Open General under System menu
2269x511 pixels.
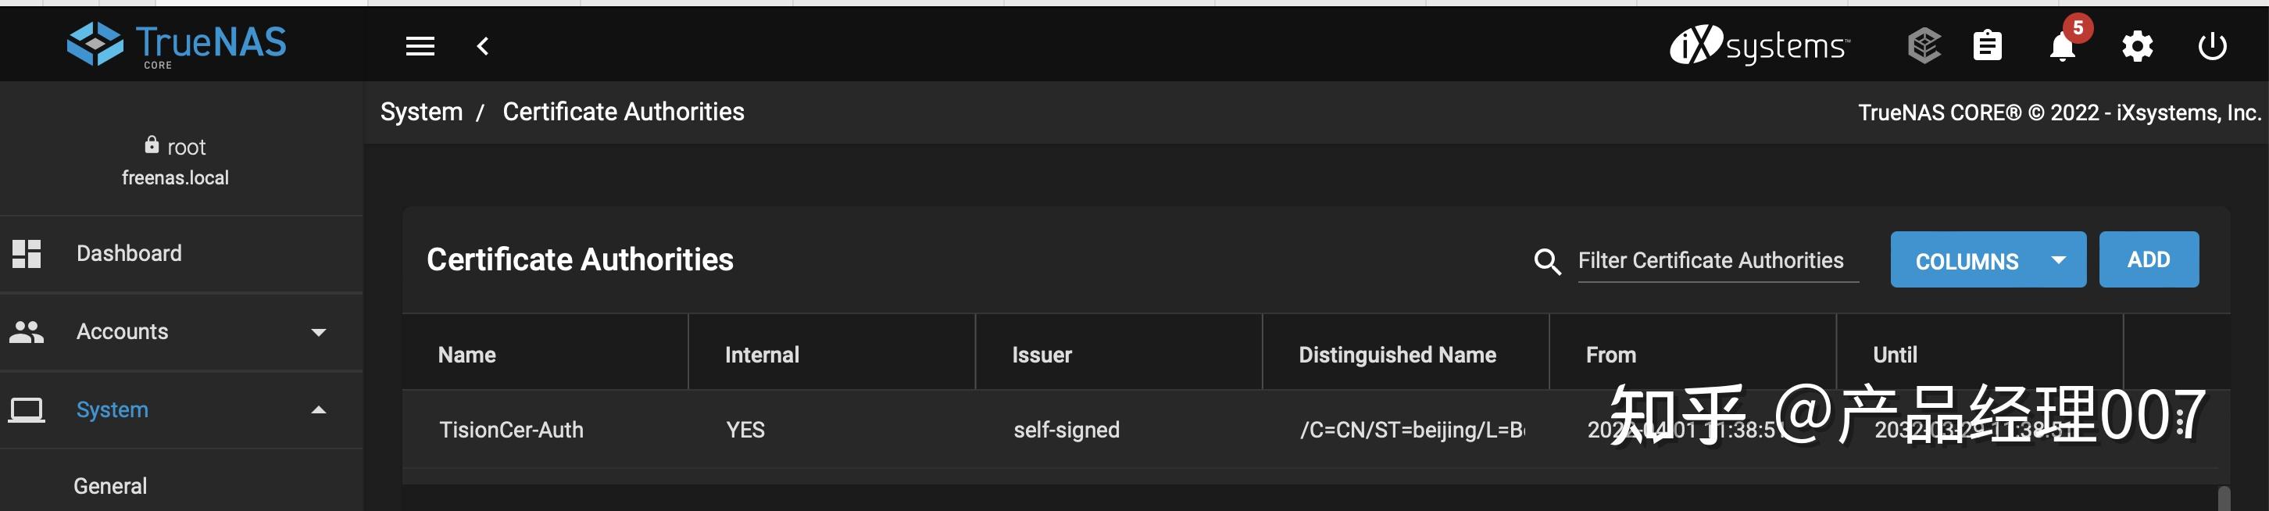click(x=109, y=485)
